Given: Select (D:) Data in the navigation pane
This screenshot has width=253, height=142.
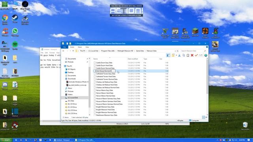Looking at the screenshot, I should (71, 101).
